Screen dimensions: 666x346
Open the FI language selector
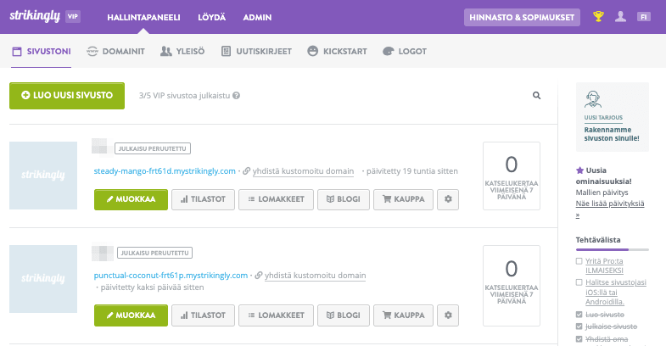(643, 17)
